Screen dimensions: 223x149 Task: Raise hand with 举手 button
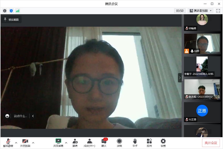(135, 143)
